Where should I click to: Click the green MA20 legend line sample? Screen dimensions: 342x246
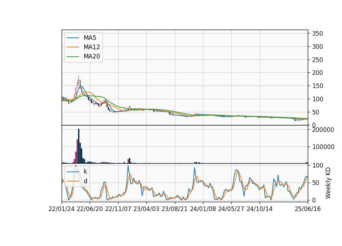click(73, 56)
